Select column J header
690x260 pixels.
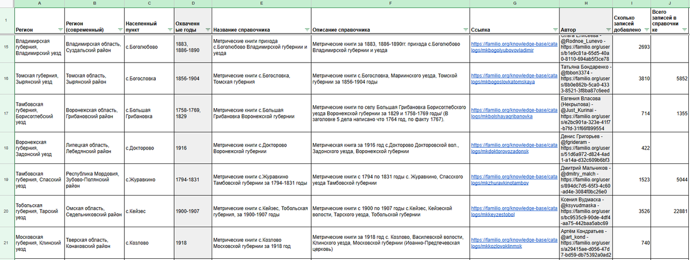(x=670, y=3)
